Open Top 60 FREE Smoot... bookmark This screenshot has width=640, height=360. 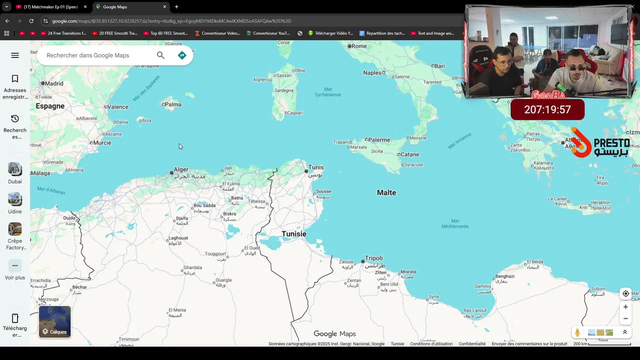point(165,33)
